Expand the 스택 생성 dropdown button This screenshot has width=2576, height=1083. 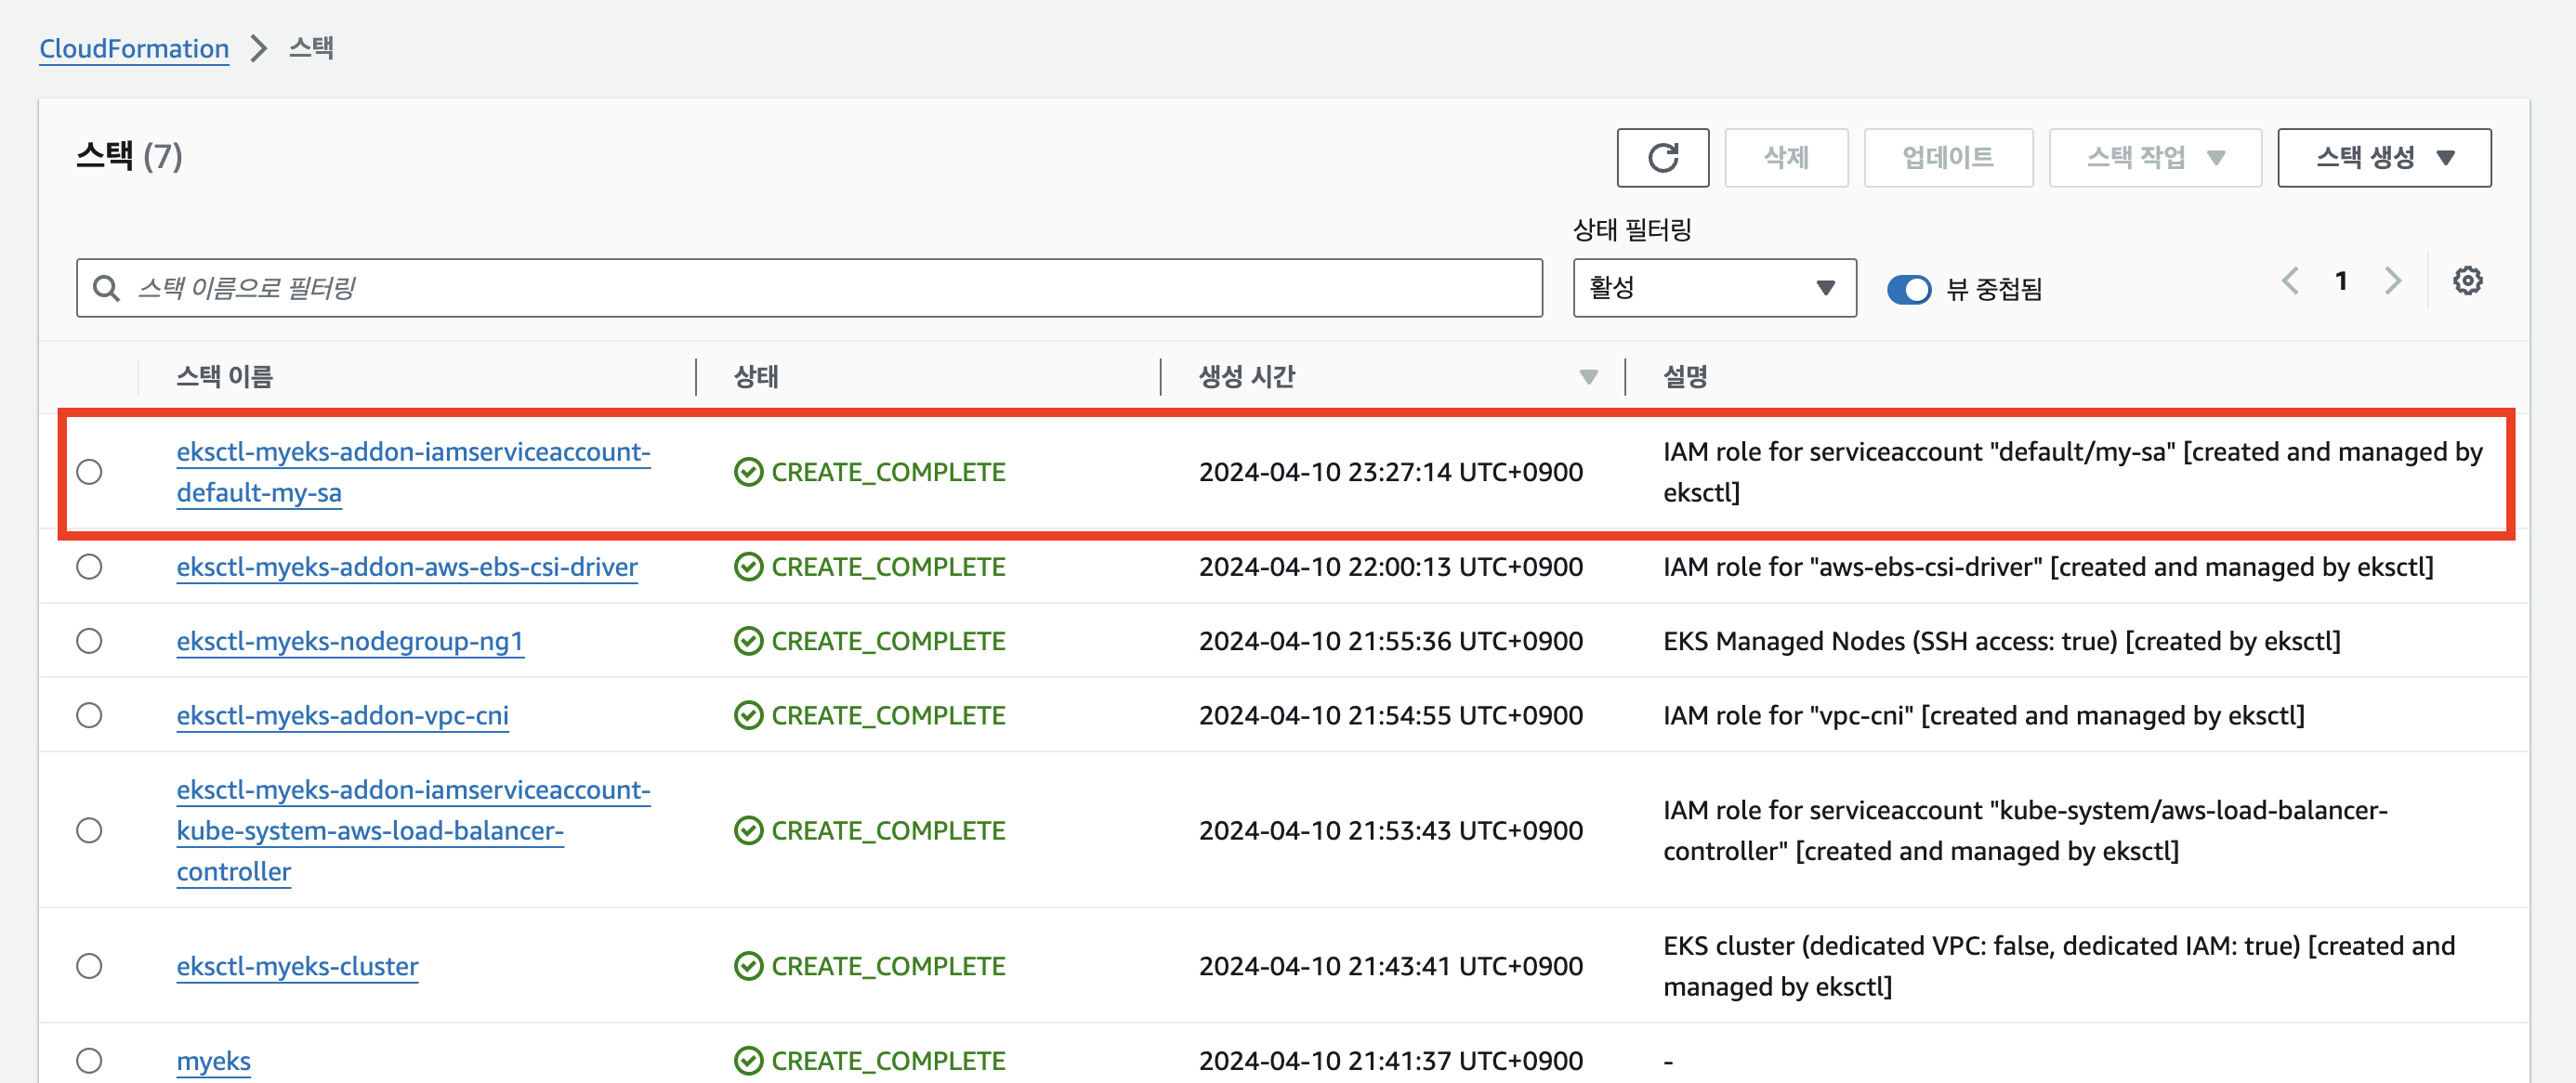[x=2384, y=158]
